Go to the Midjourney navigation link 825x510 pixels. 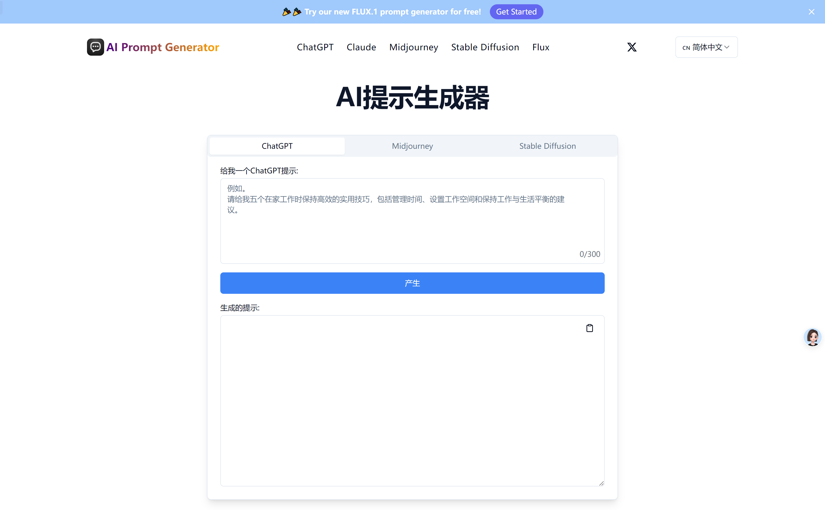413,47
